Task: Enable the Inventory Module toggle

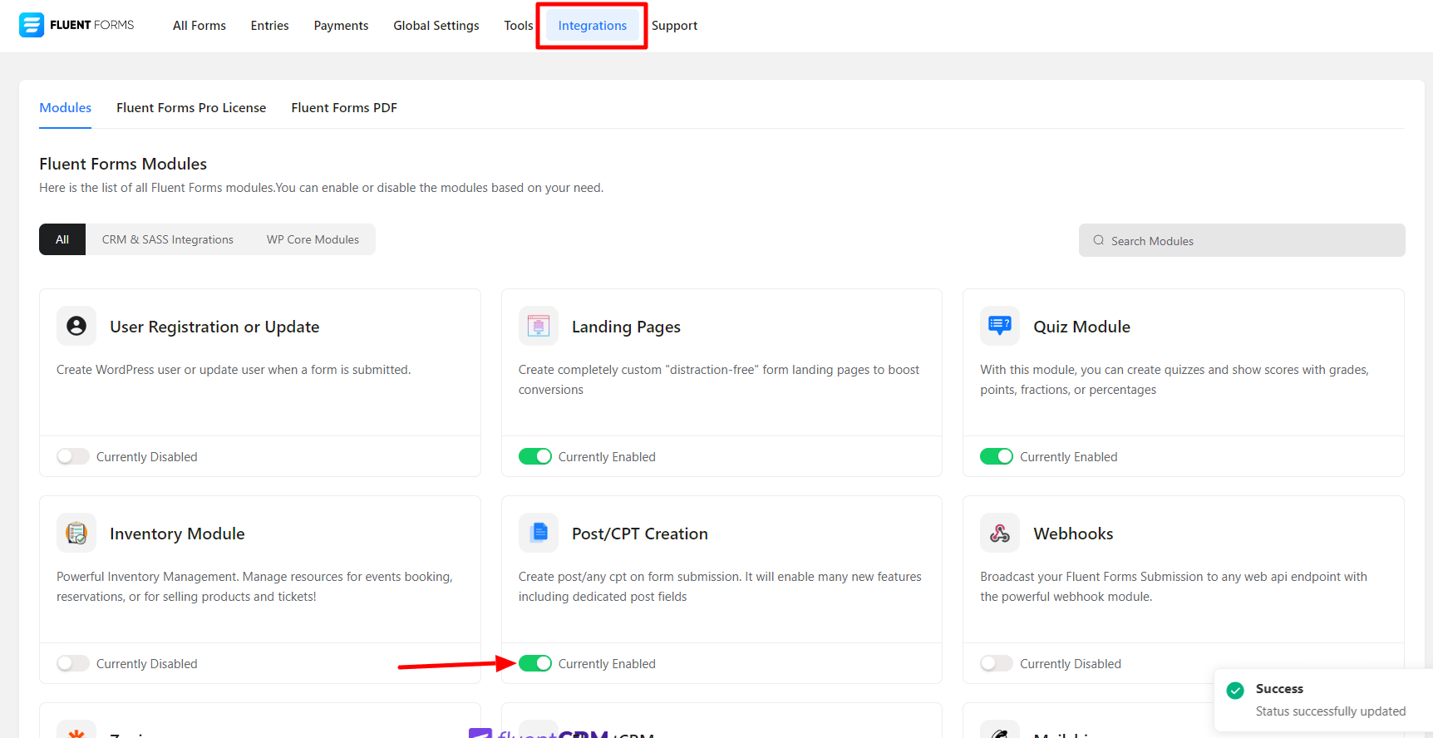Action: click(x=73, y=663)
